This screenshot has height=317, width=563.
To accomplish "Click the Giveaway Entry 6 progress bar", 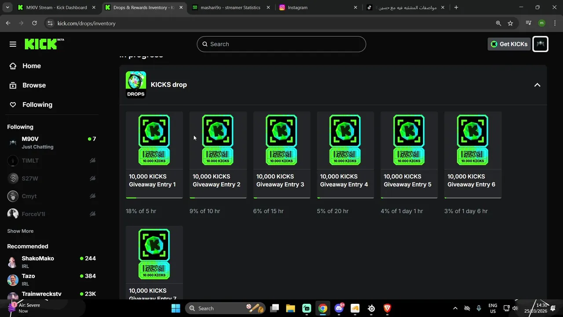I will [x=473, y=198].
